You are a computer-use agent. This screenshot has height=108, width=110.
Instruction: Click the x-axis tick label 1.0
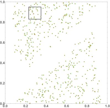pos(108,106)
